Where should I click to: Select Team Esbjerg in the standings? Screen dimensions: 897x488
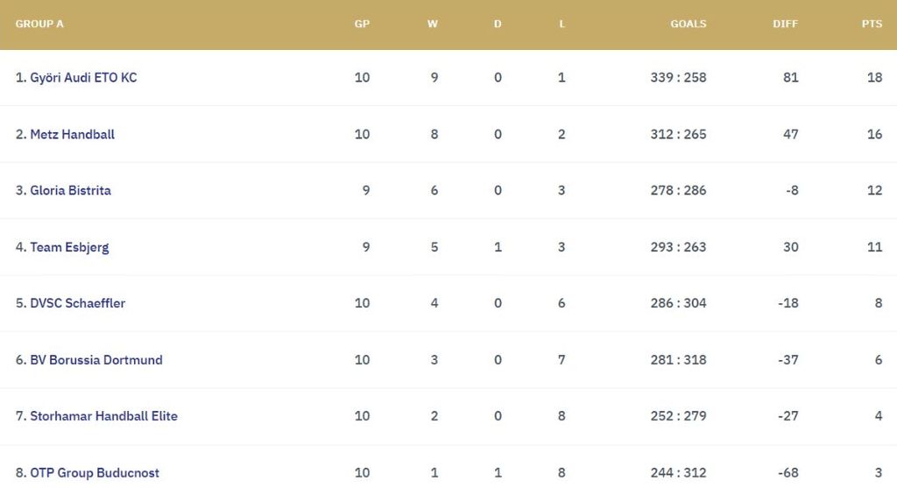click(x=69, y=247)
